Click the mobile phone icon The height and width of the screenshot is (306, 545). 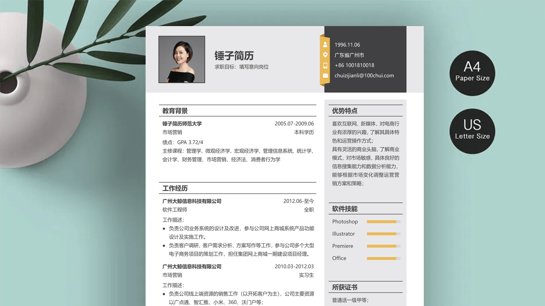pyautogui.click(x=325, y=65)
